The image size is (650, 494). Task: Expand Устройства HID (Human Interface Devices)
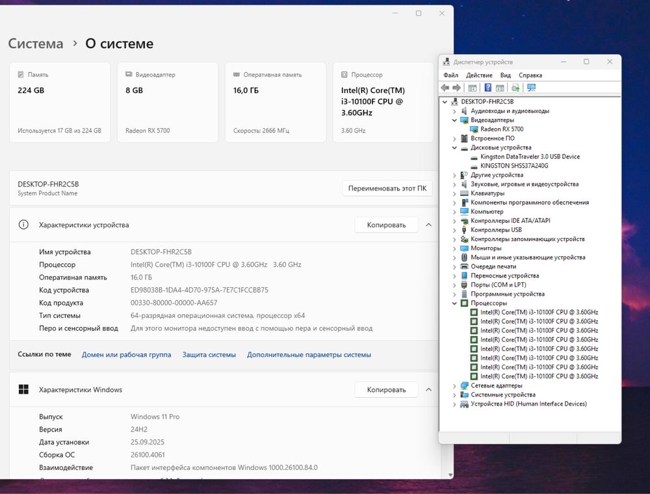[x=454, y=404]
